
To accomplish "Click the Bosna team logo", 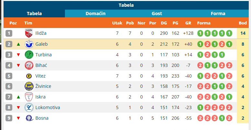I will pyautogui.click(x=29, y=118).
